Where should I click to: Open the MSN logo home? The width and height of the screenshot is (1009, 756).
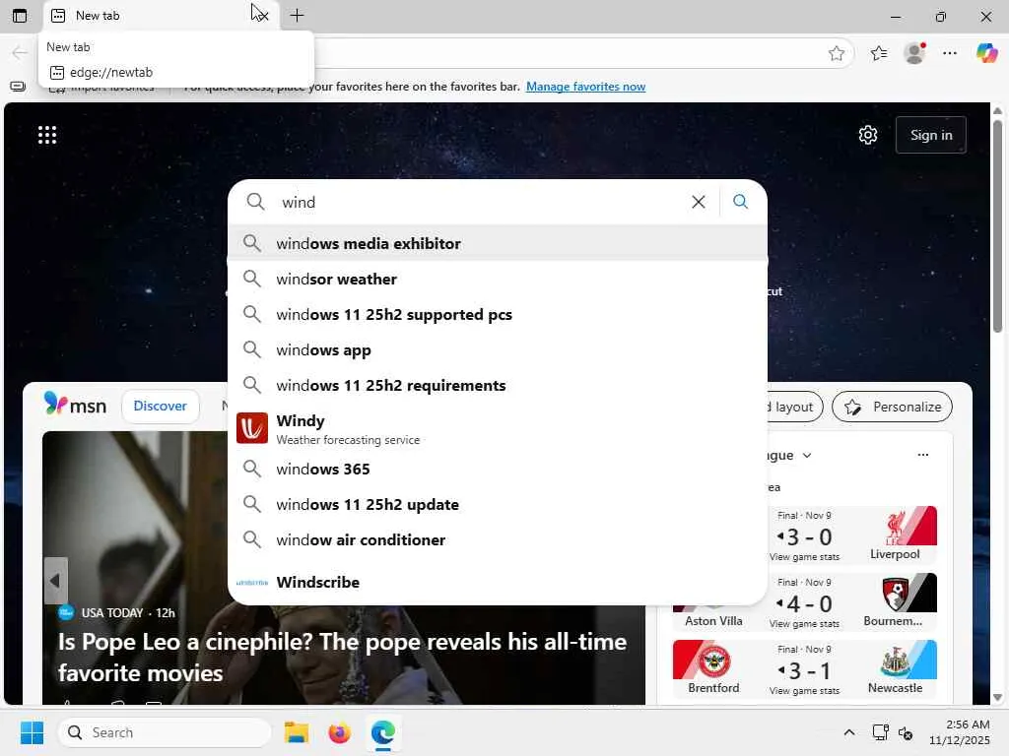pos(75,405)
